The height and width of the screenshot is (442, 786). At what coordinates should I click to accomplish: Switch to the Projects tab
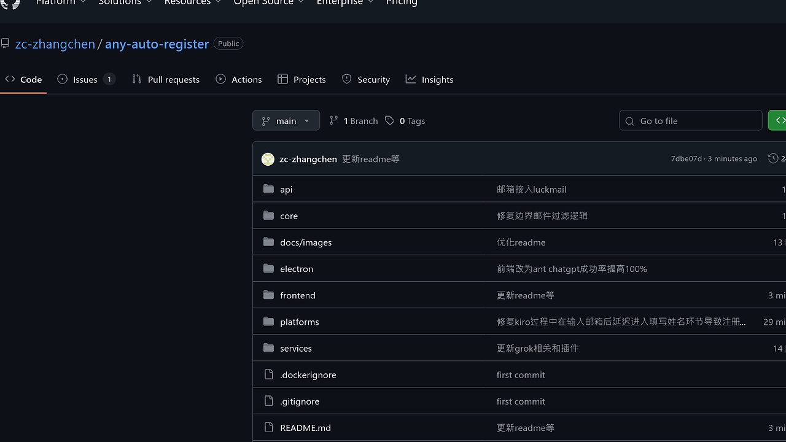point(302,80)
